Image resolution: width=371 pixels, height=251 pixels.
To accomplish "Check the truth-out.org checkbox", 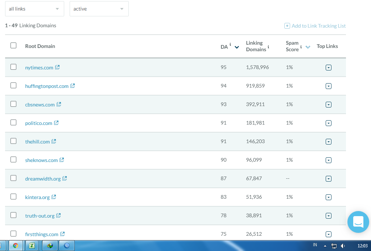I will pyautogui.click(x=13, y=215).
